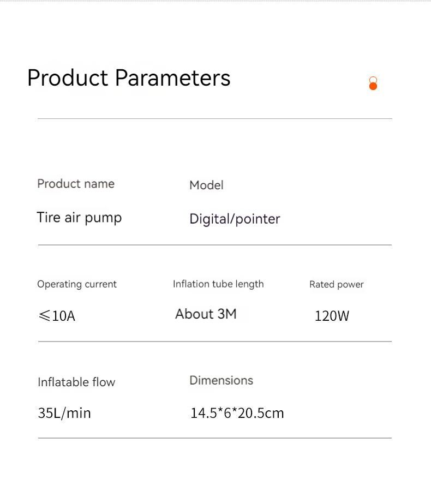Click the divider line under the title
Viewport: 431px width, 503px height.
click(x=215, y=119)
